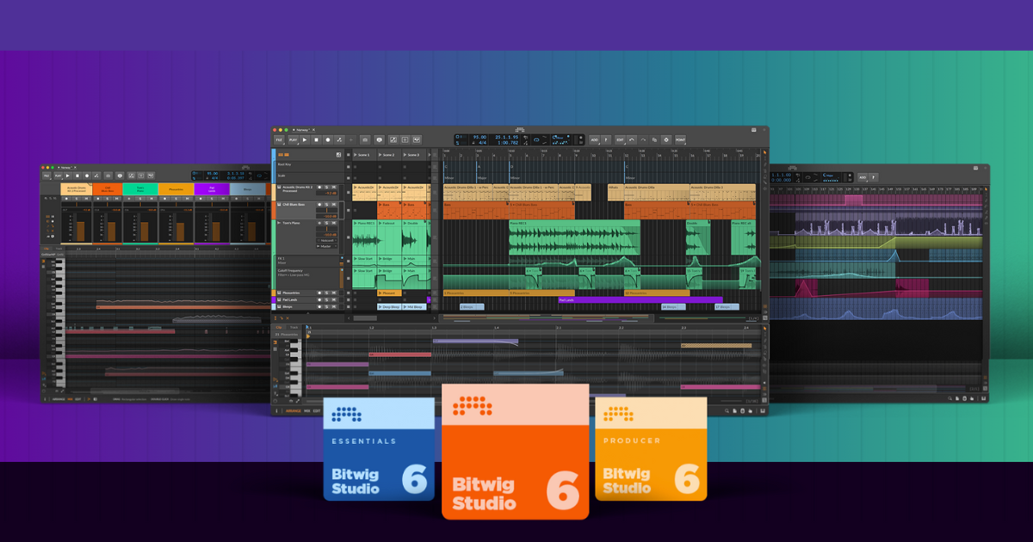Open the FILE menu in the left mixer window
The image size is (1033, 542).
[46, 176]
